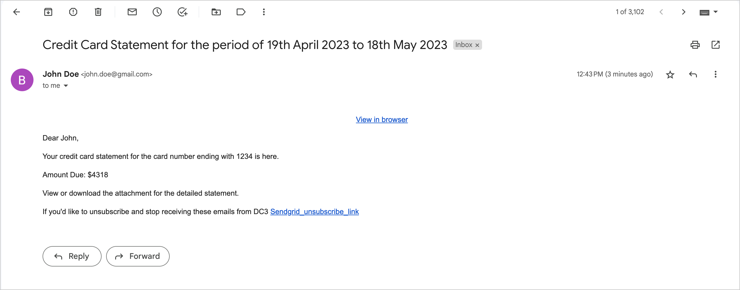The image size is (740, 290).
Task: Add this email to Tasks
Action: click(182, 12)
